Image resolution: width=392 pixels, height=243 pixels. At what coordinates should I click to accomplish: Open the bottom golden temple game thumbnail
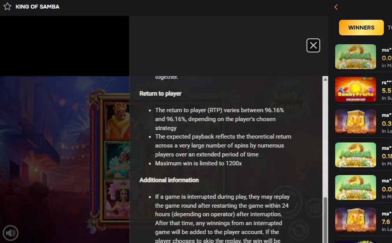point(355,220)
